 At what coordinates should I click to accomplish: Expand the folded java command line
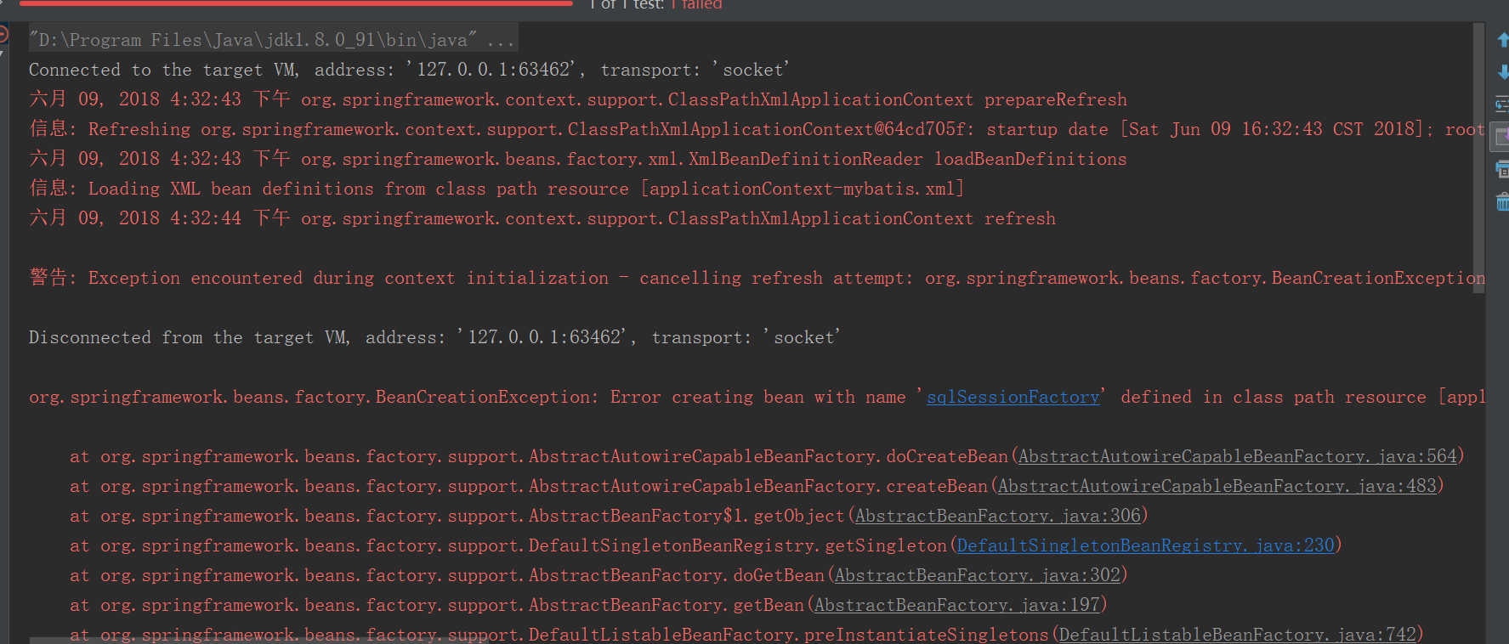pos(272,39)
